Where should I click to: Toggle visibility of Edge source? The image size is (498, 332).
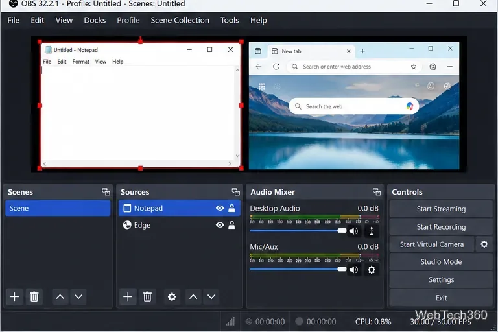click(x=220, y=225)
